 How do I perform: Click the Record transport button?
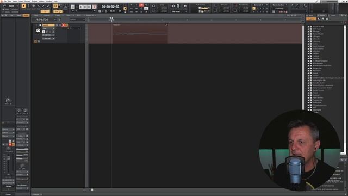coord(94,7)
